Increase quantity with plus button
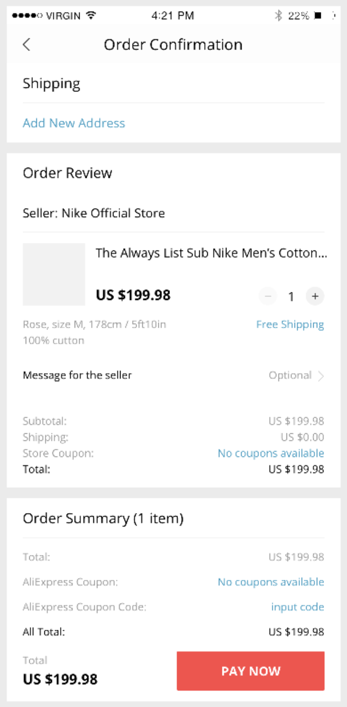The height and width of the screenshot is (707, 347). coord(315,296)
